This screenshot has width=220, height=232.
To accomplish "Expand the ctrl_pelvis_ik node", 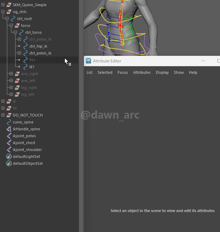I will (x=19, y=53).
